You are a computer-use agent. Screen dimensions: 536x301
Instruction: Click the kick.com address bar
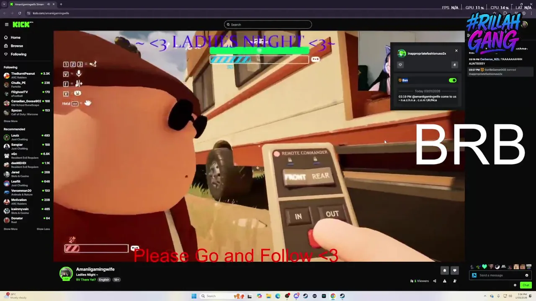51,13
